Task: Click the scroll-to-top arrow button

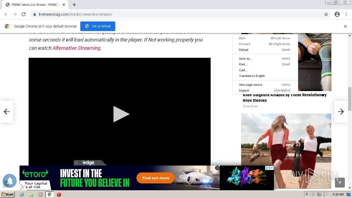Action: [x=340, y=183]
